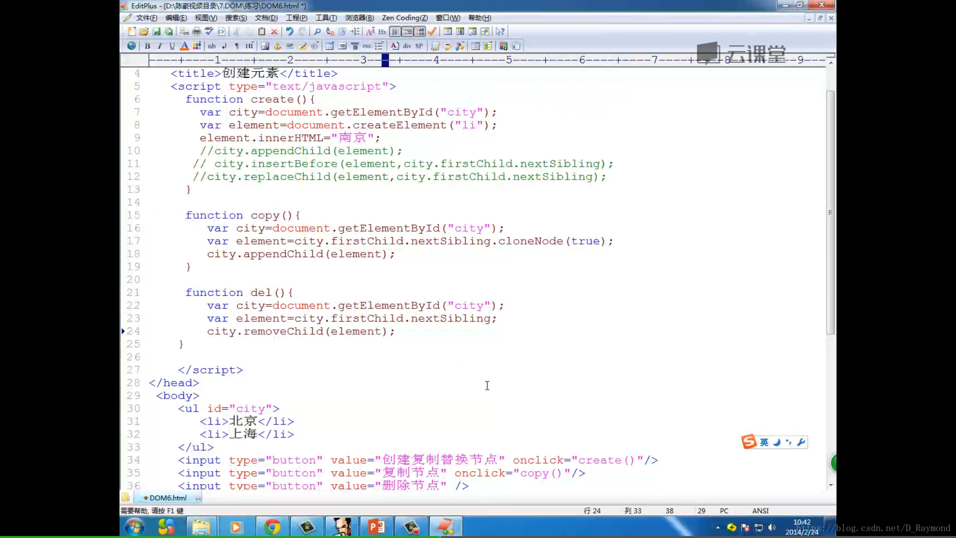Viewport: 956px width, 538px height.
Task: Open Replace with the A-B icon
Action: pyautogui.click(x=330, y=31)
